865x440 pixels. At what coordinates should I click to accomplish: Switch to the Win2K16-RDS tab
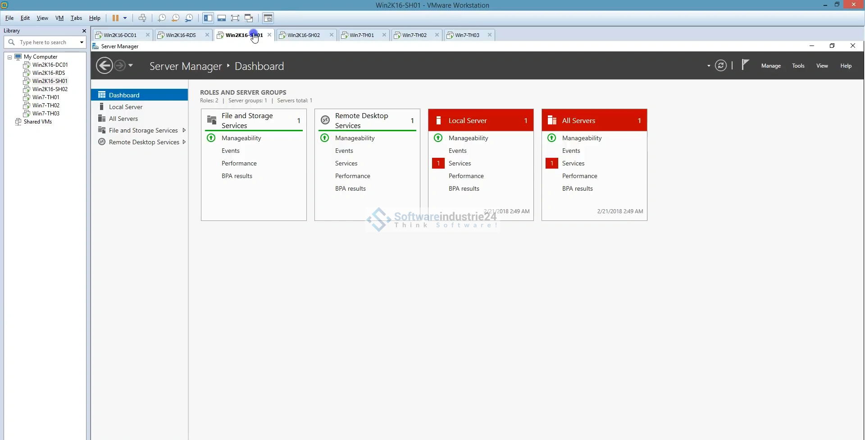(x=181, y=35)
